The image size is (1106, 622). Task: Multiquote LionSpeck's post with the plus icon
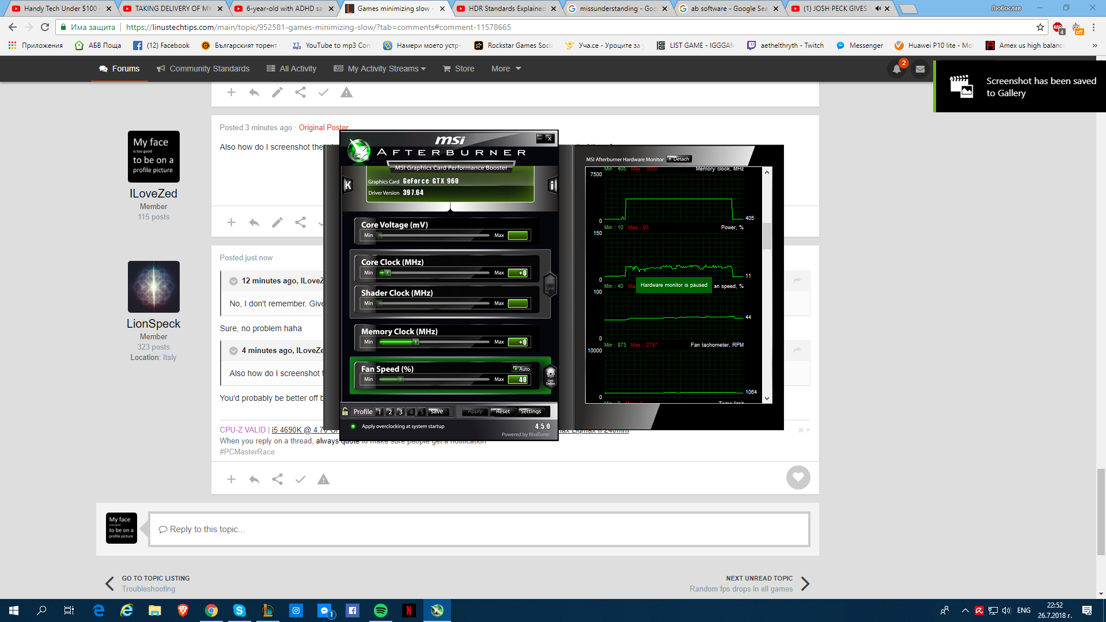coord(231,479)
